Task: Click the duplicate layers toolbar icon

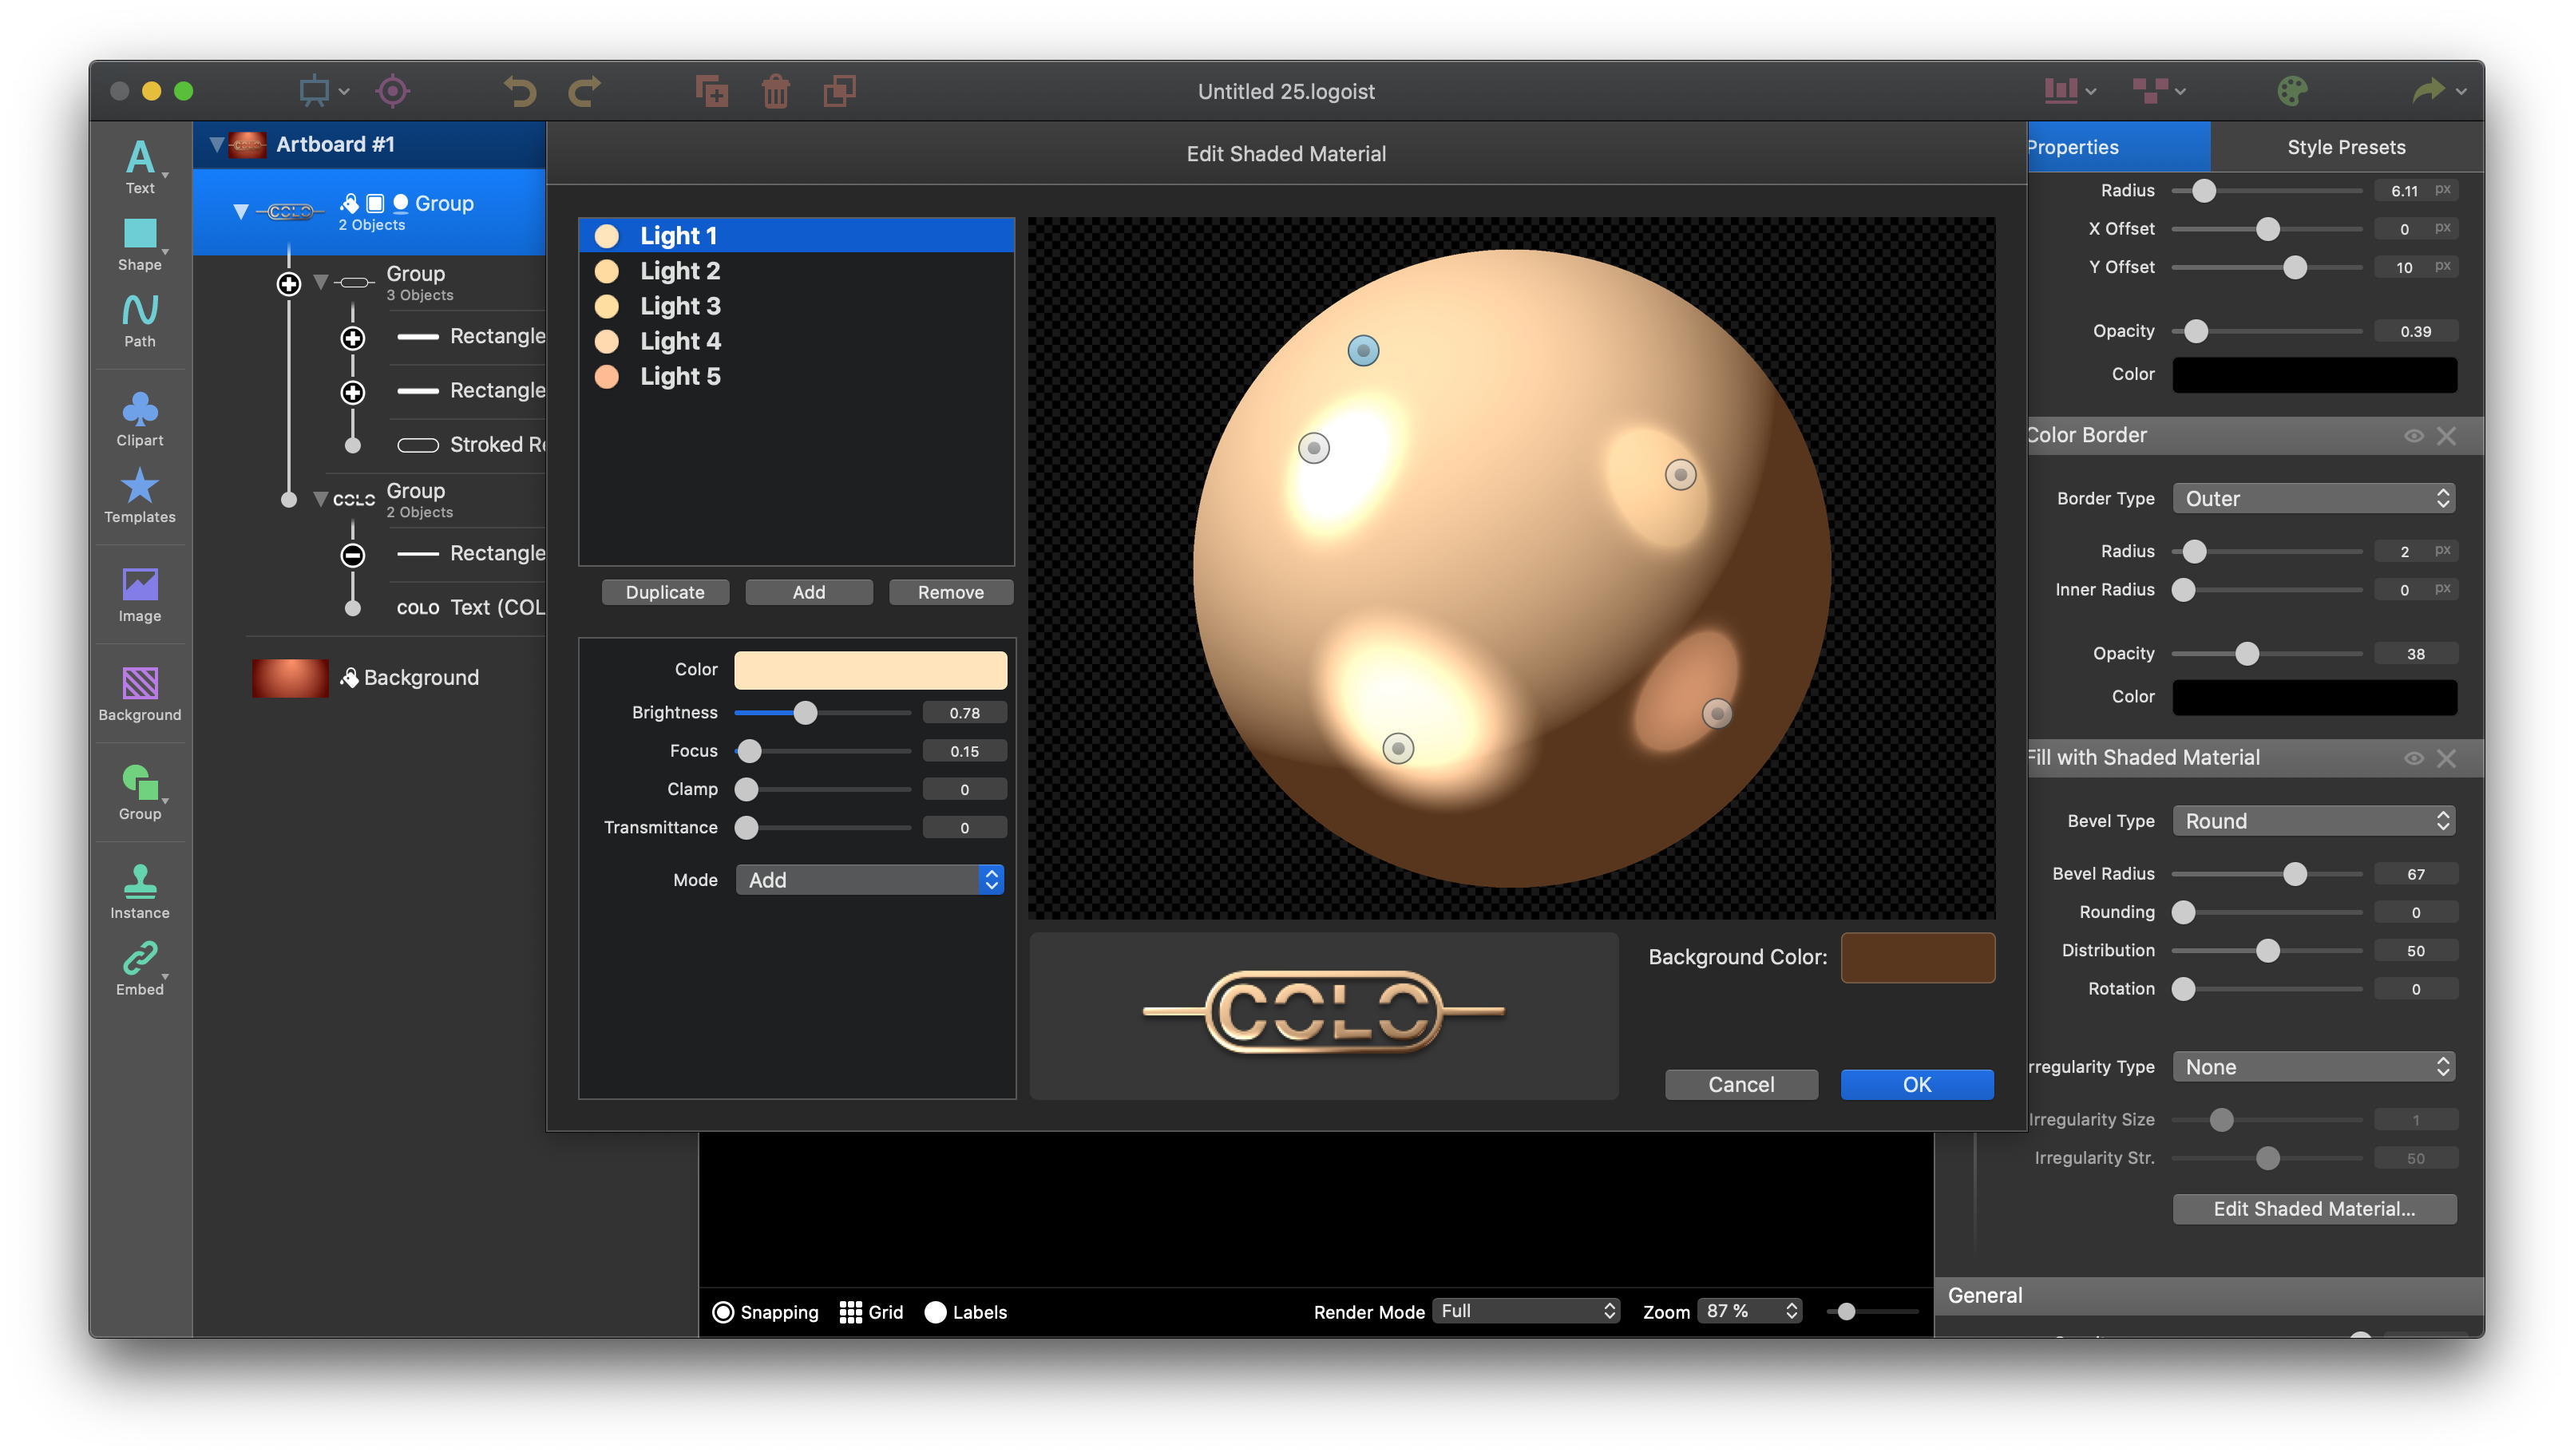Action: click(839, 91)
